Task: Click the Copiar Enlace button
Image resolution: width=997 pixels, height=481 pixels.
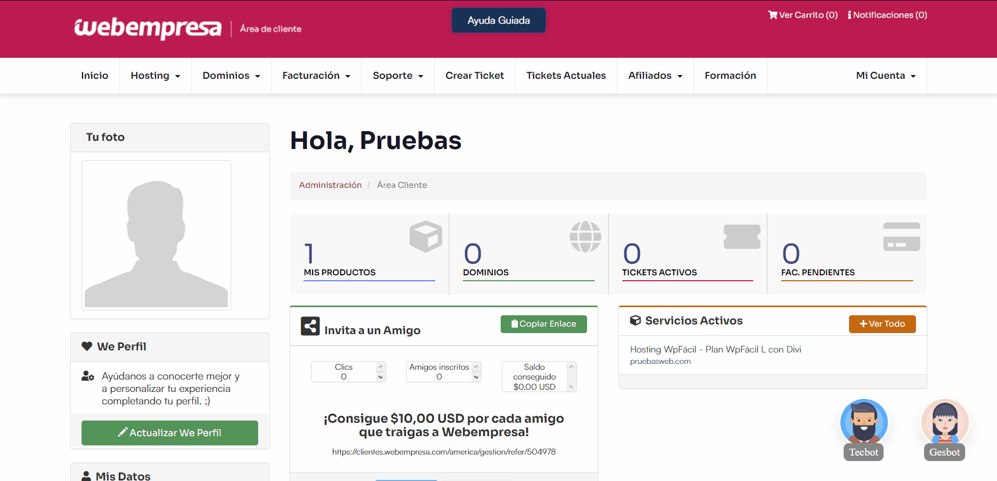Action: [x=543, y=324]
